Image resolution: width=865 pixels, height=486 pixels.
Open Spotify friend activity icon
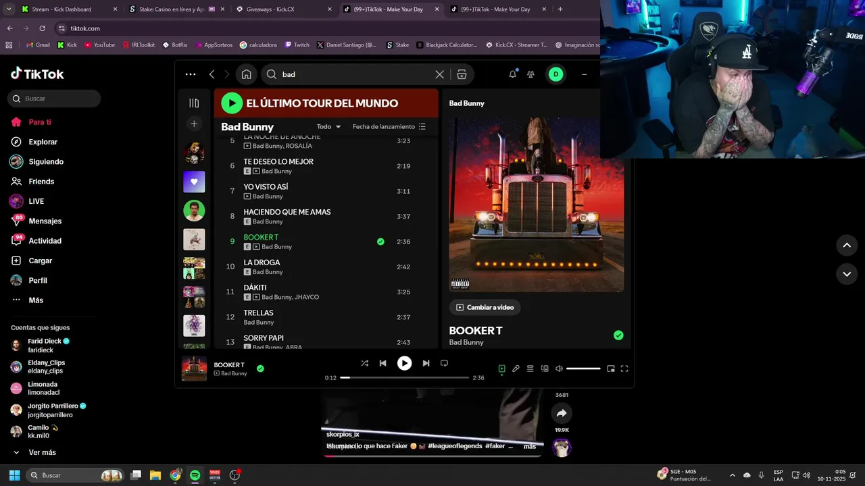point(531,74)
